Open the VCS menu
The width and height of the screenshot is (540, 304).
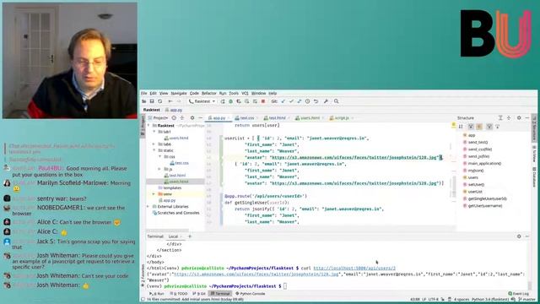point(245,93)
